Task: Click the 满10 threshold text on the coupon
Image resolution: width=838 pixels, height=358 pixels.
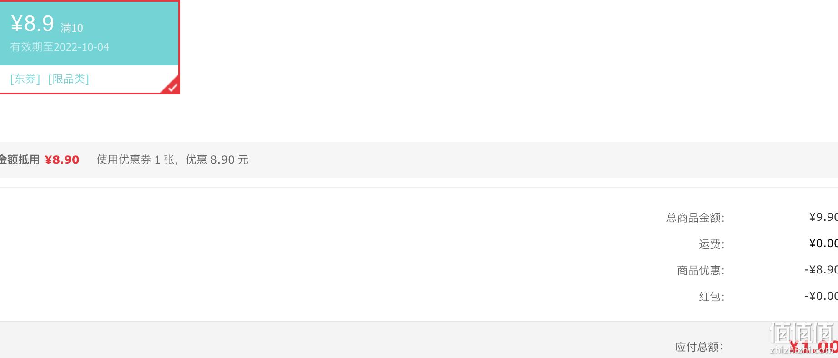Action: click(72, 28)
